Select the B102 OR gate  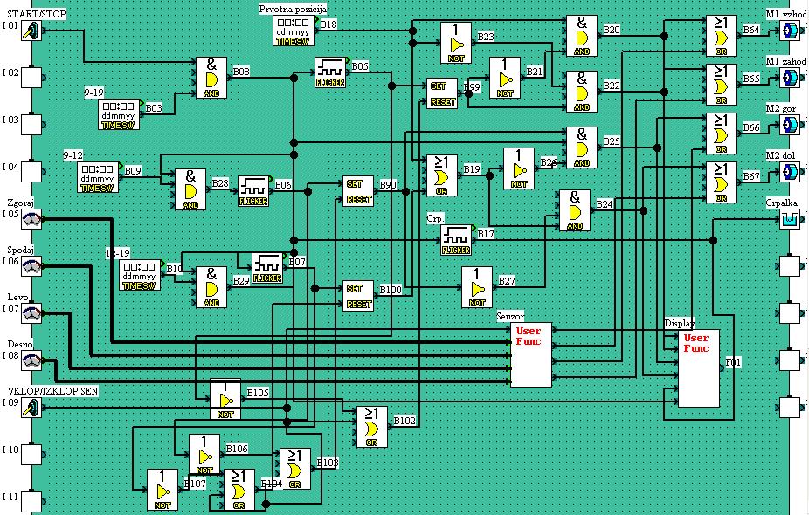point(372,427)
